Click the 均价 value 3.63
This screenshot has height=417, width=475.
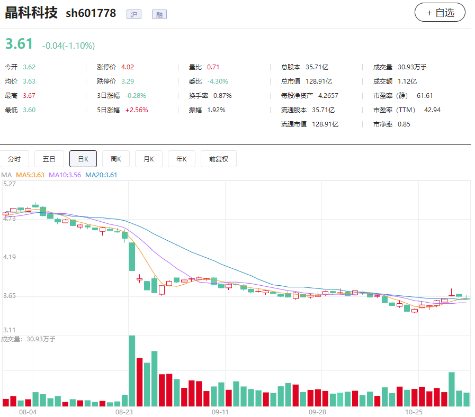pyautogui.click(x=29, y=81)
